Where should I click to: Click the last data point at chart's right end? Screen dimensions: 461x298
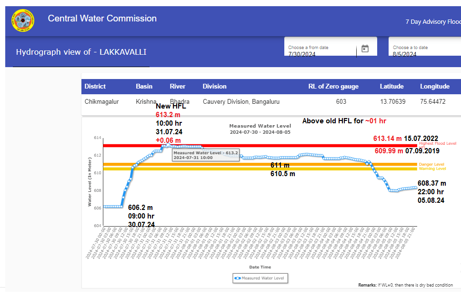pos(416,188)
